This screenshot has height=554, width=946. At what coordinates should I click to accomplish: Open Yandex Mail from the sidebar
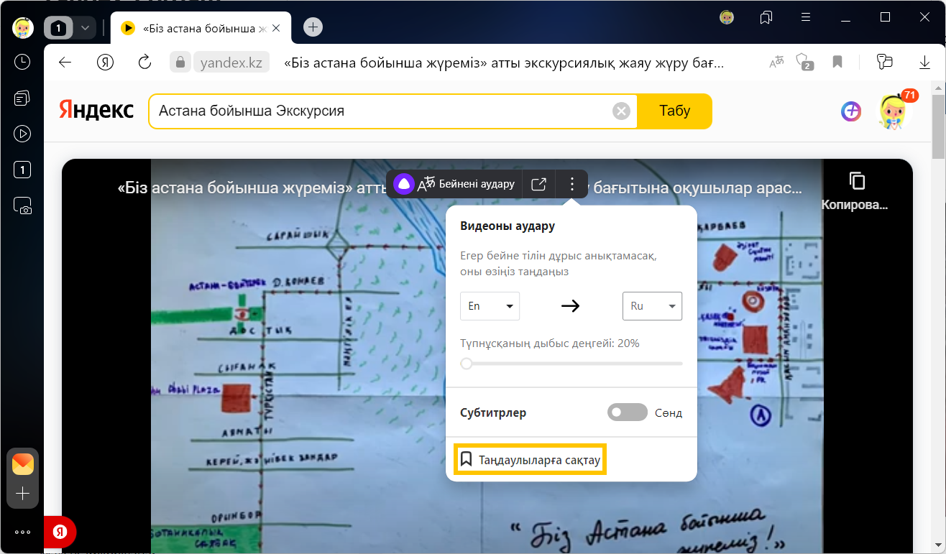[23, 464]
